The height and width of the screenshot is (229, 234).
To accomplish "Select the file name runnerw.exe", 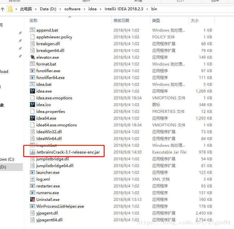I will click(x=48, y=193).
